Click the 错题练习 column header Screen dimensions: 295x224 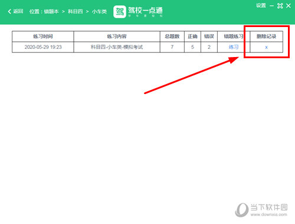click(x=234, y=36)
